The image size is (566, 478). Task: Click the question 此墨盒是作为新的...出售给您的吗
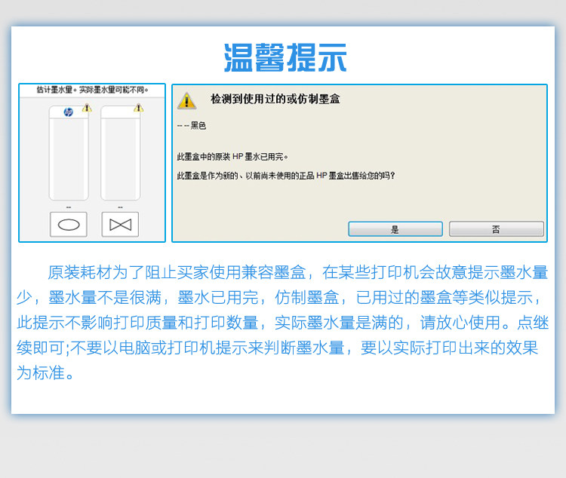coord(286,176)
